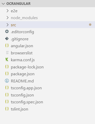This screenshot has height=124, width=95.
Task: Open the README.md file name
Action: tap(22, 81)
